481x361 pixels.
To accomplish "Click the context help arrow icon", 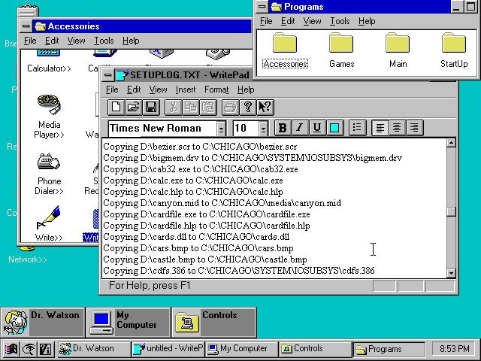I will point(265,107).
